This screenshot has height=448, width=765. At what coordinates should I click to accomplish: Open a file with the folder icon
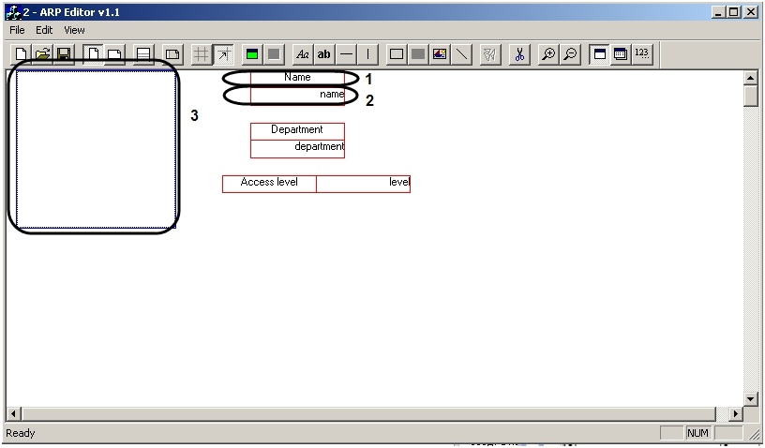coord(42,54)
